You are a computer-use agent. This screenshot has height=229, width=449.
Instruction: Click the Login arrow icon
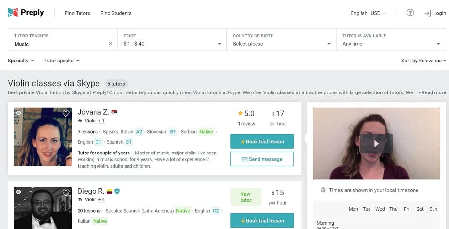(427, 13)
